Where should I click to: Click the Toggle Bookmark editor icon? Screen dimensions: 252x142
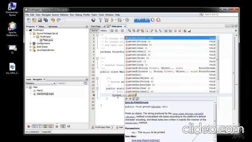point(160,31)
